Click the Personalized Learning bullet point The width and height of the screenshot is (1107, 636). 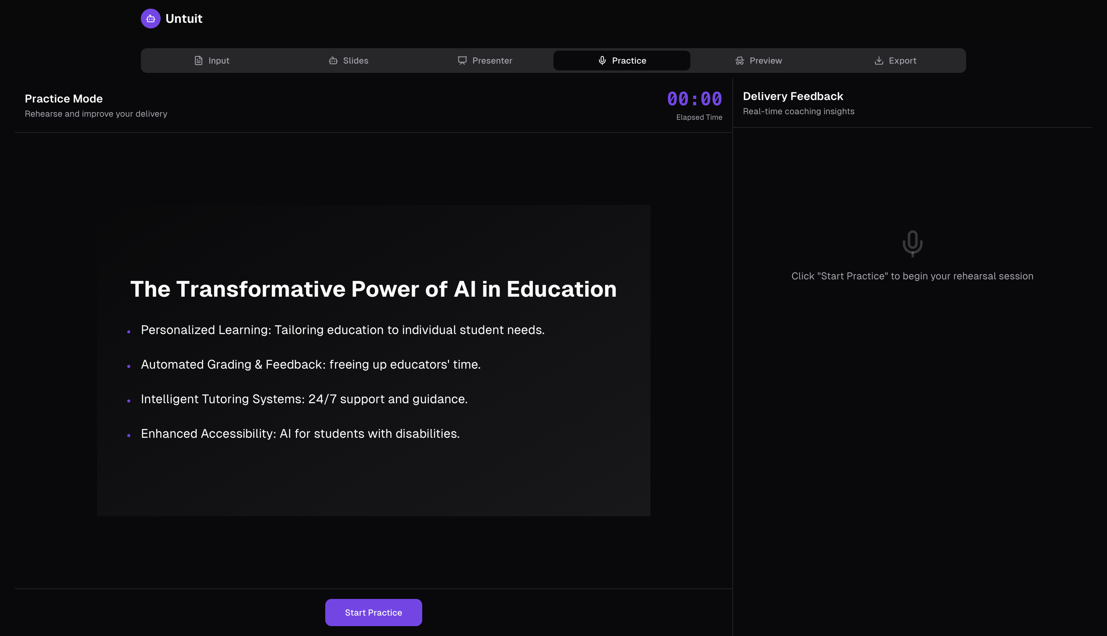[342, 330]
